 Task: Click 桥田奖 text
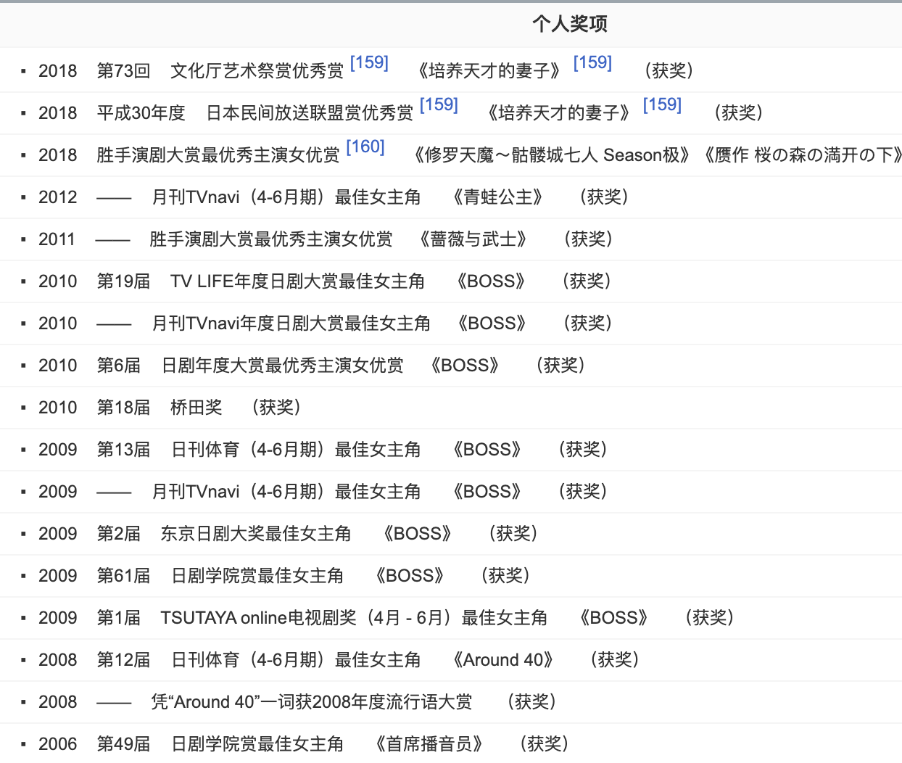click(196, 408)
